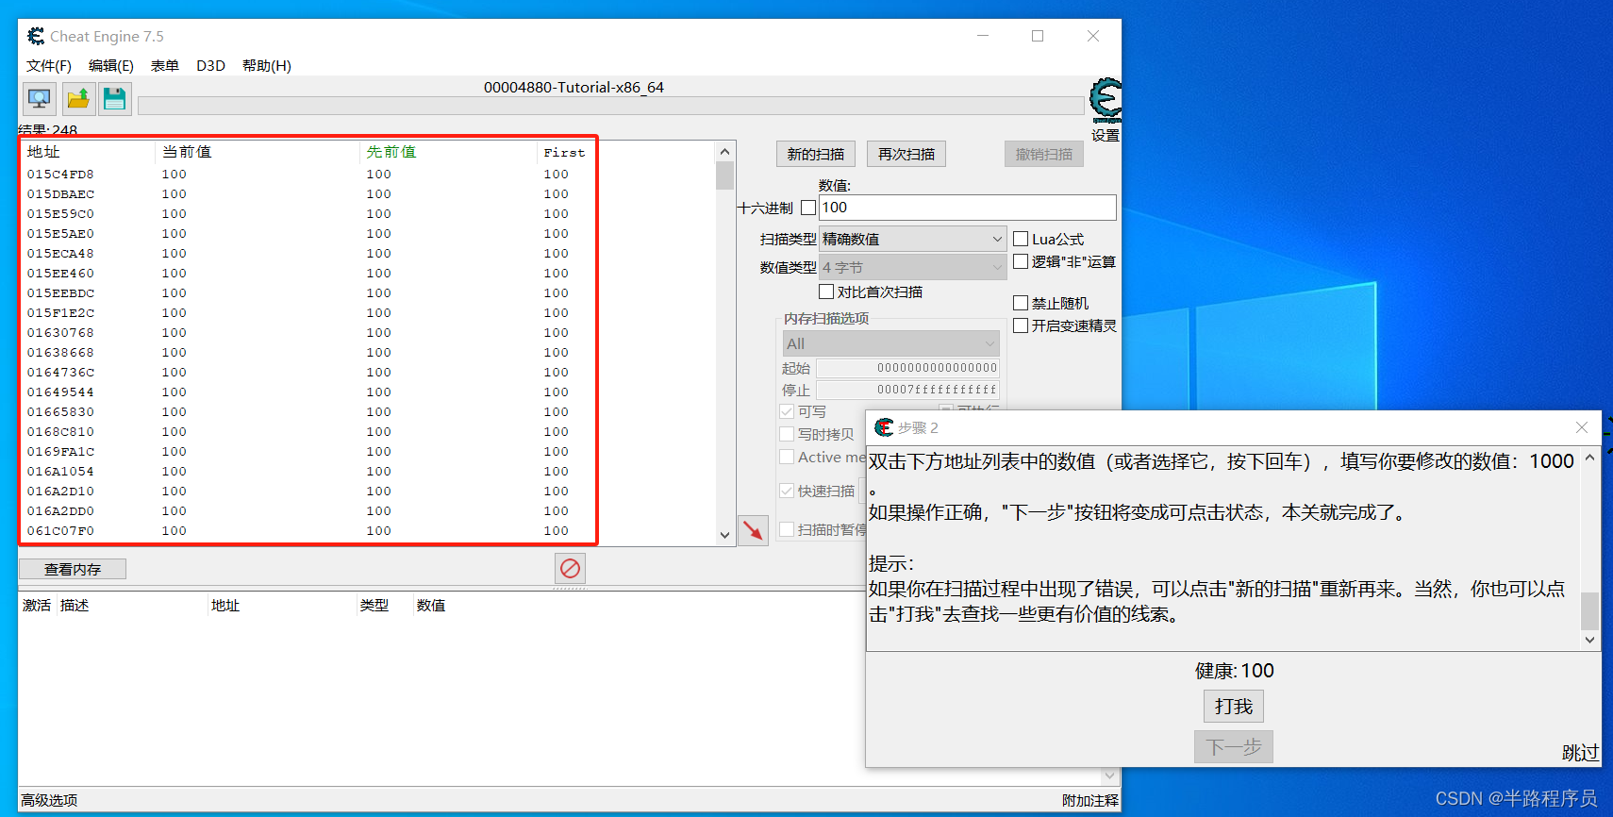
Task: Check compare to first scan option
Action: click(x=826, y=292)
